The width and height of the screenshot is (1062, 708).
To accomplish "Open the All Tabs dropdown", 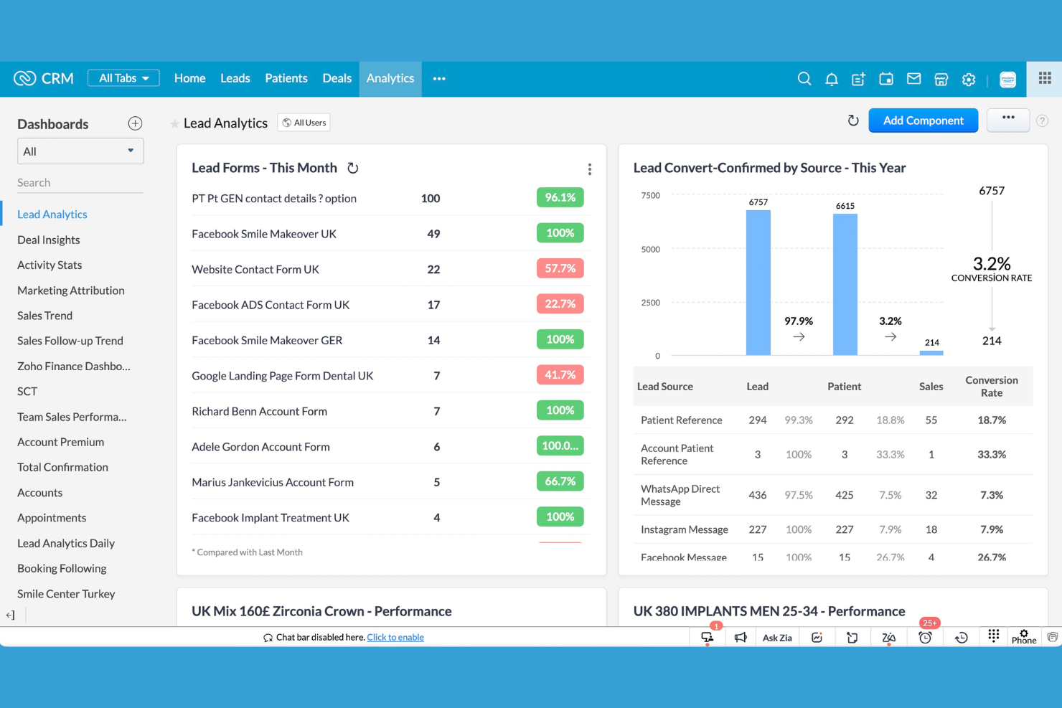I will pyautogui.click(x=123, y=78).
